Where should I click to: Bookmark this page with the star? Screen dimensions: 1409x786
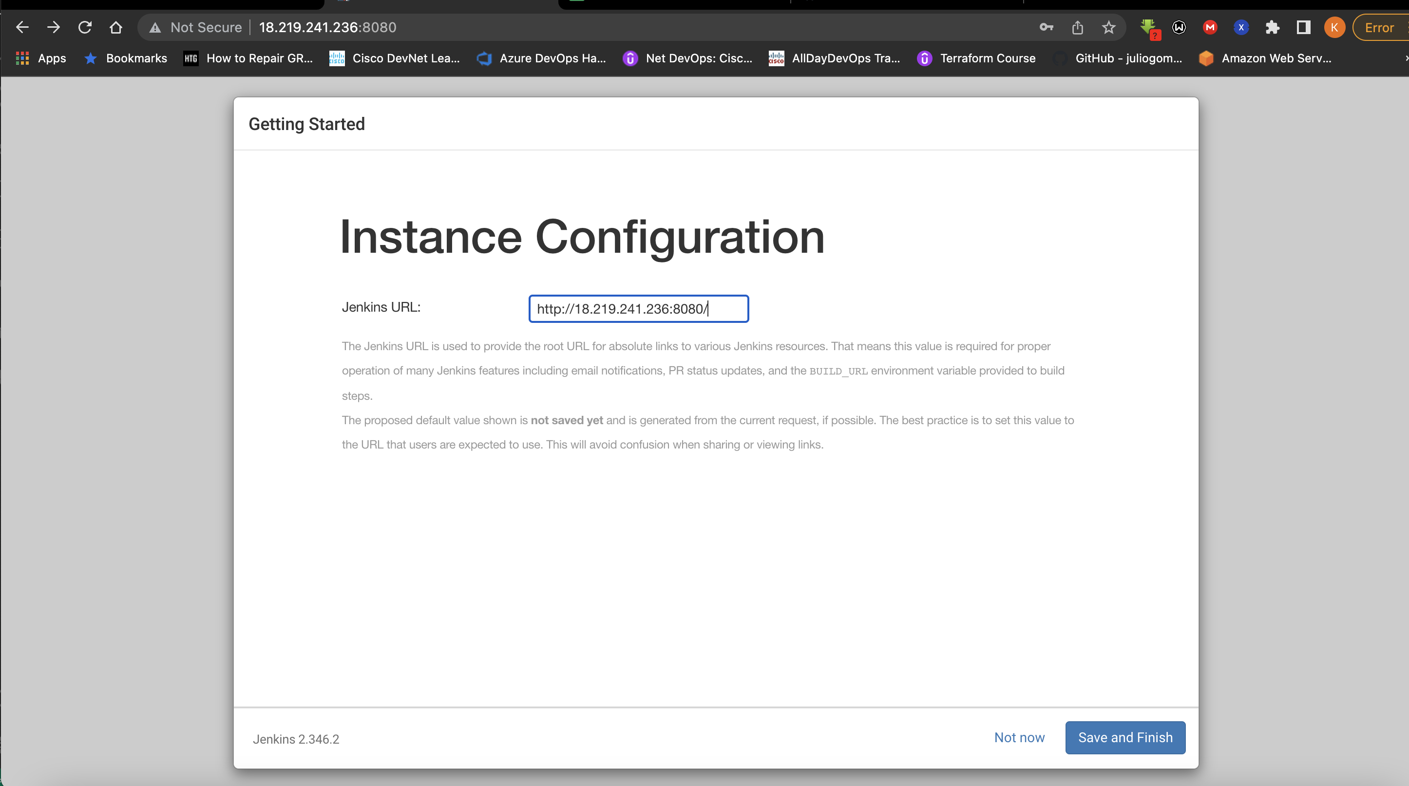(1109, 27)
